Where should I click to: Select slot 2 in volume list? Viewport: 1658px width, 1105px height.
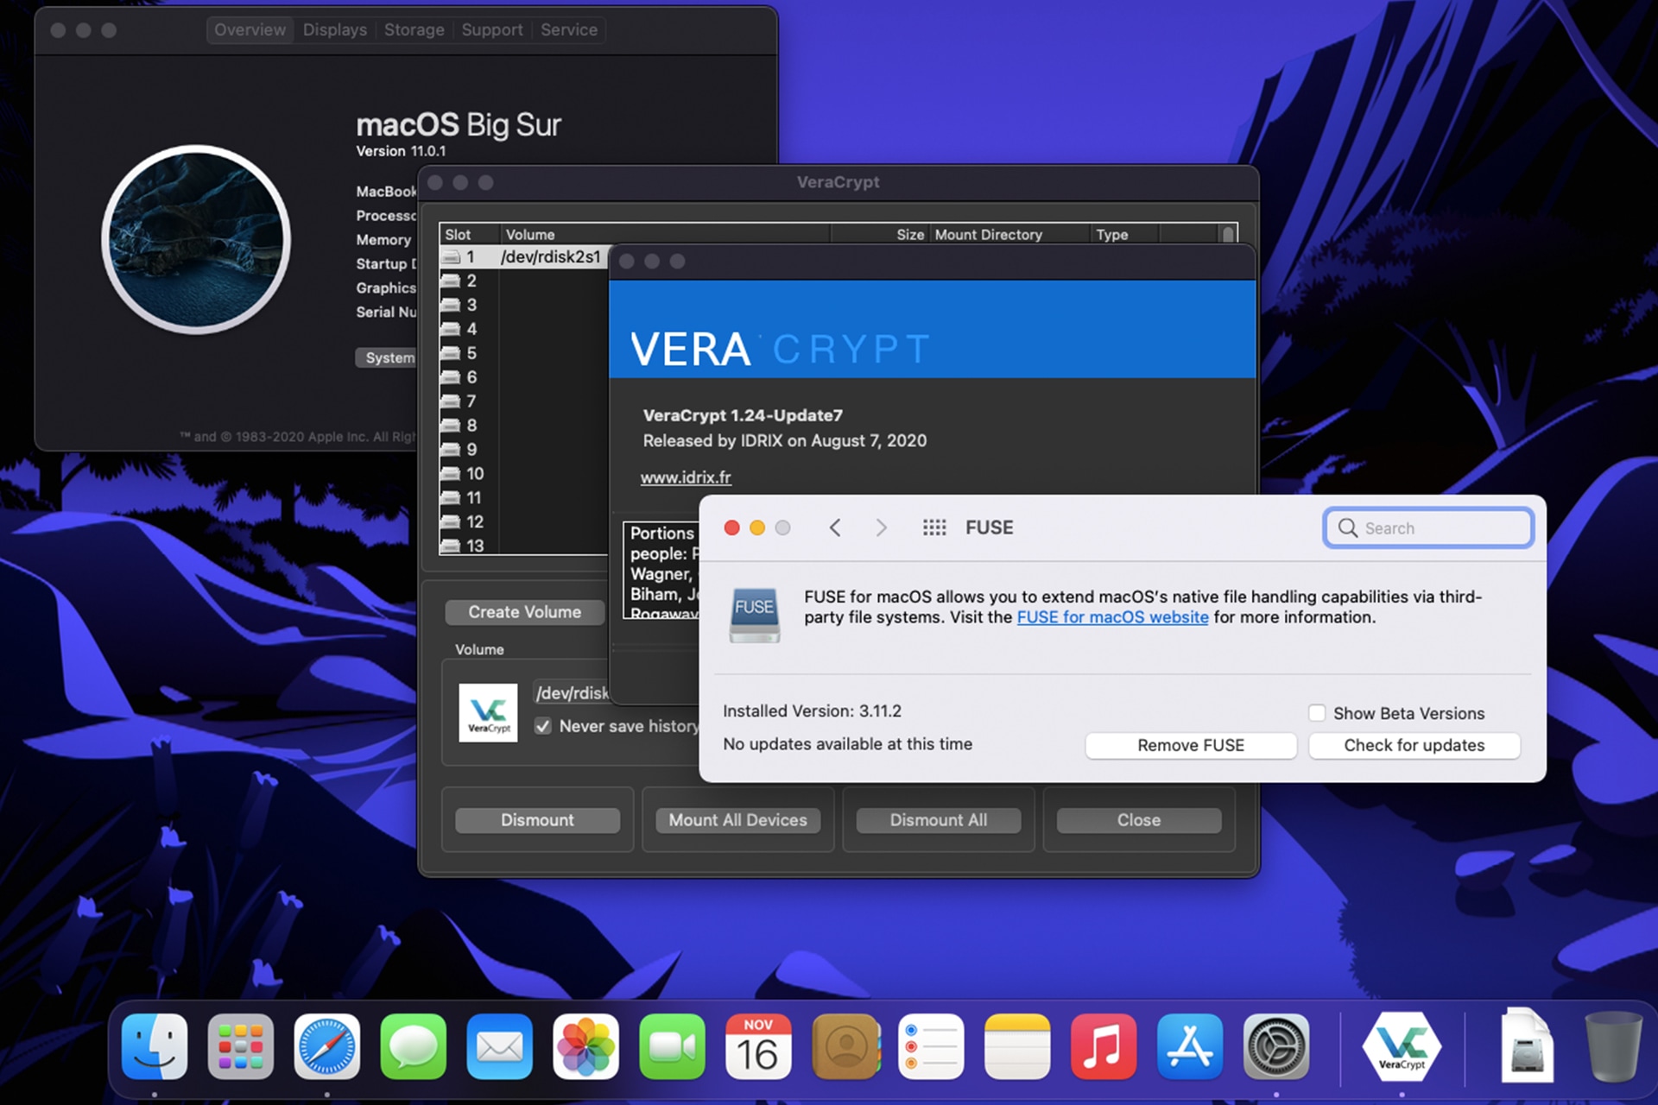click(524, 281)
